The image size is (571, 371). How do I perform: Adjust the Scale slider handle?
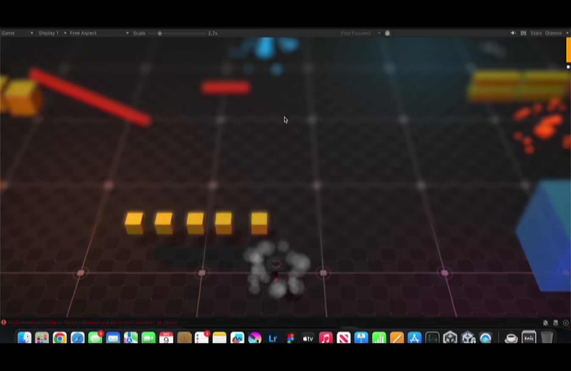click(x=160, y=33)
